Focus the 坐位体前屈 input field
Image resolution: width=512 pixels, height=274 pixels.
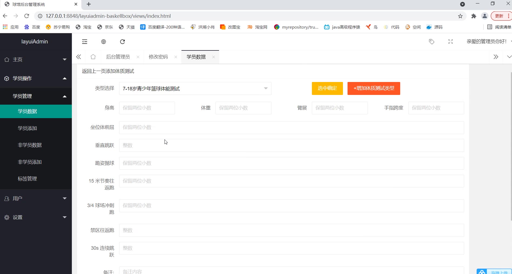coord(292,128)
